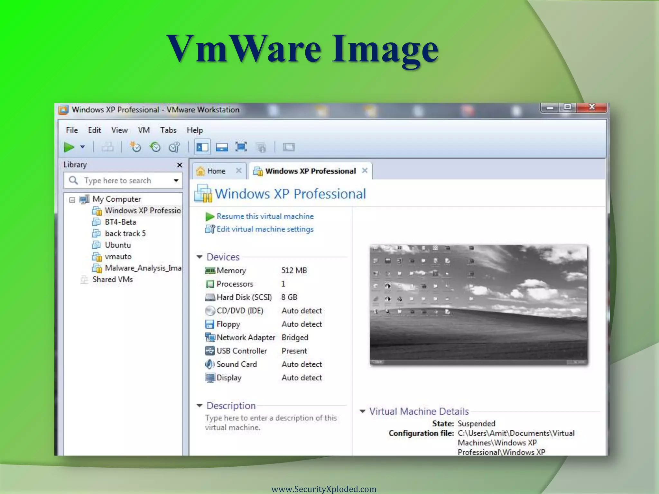This screenshot has width=659, height=494.
Task: Click the CD/DVD (IDE) device
Action: click(240, 311)
